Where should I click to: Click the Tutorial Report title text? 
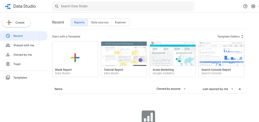(x=113, y=70)
